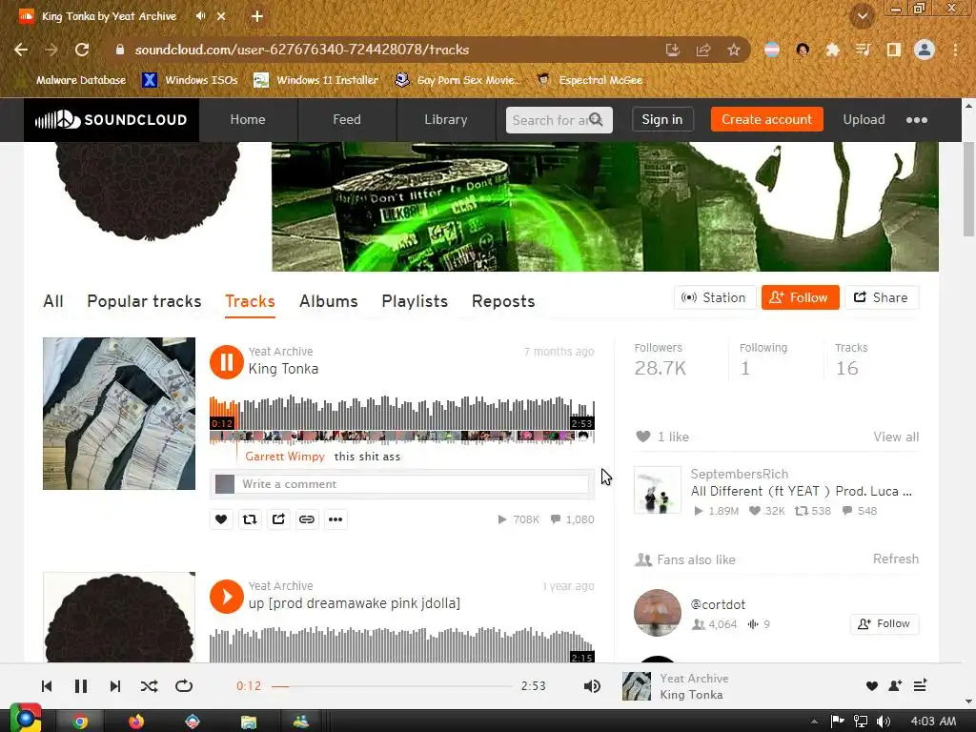The image size is (976, 732).
Task: Open the Chrome profile avatar
Action: click(925, 50)
